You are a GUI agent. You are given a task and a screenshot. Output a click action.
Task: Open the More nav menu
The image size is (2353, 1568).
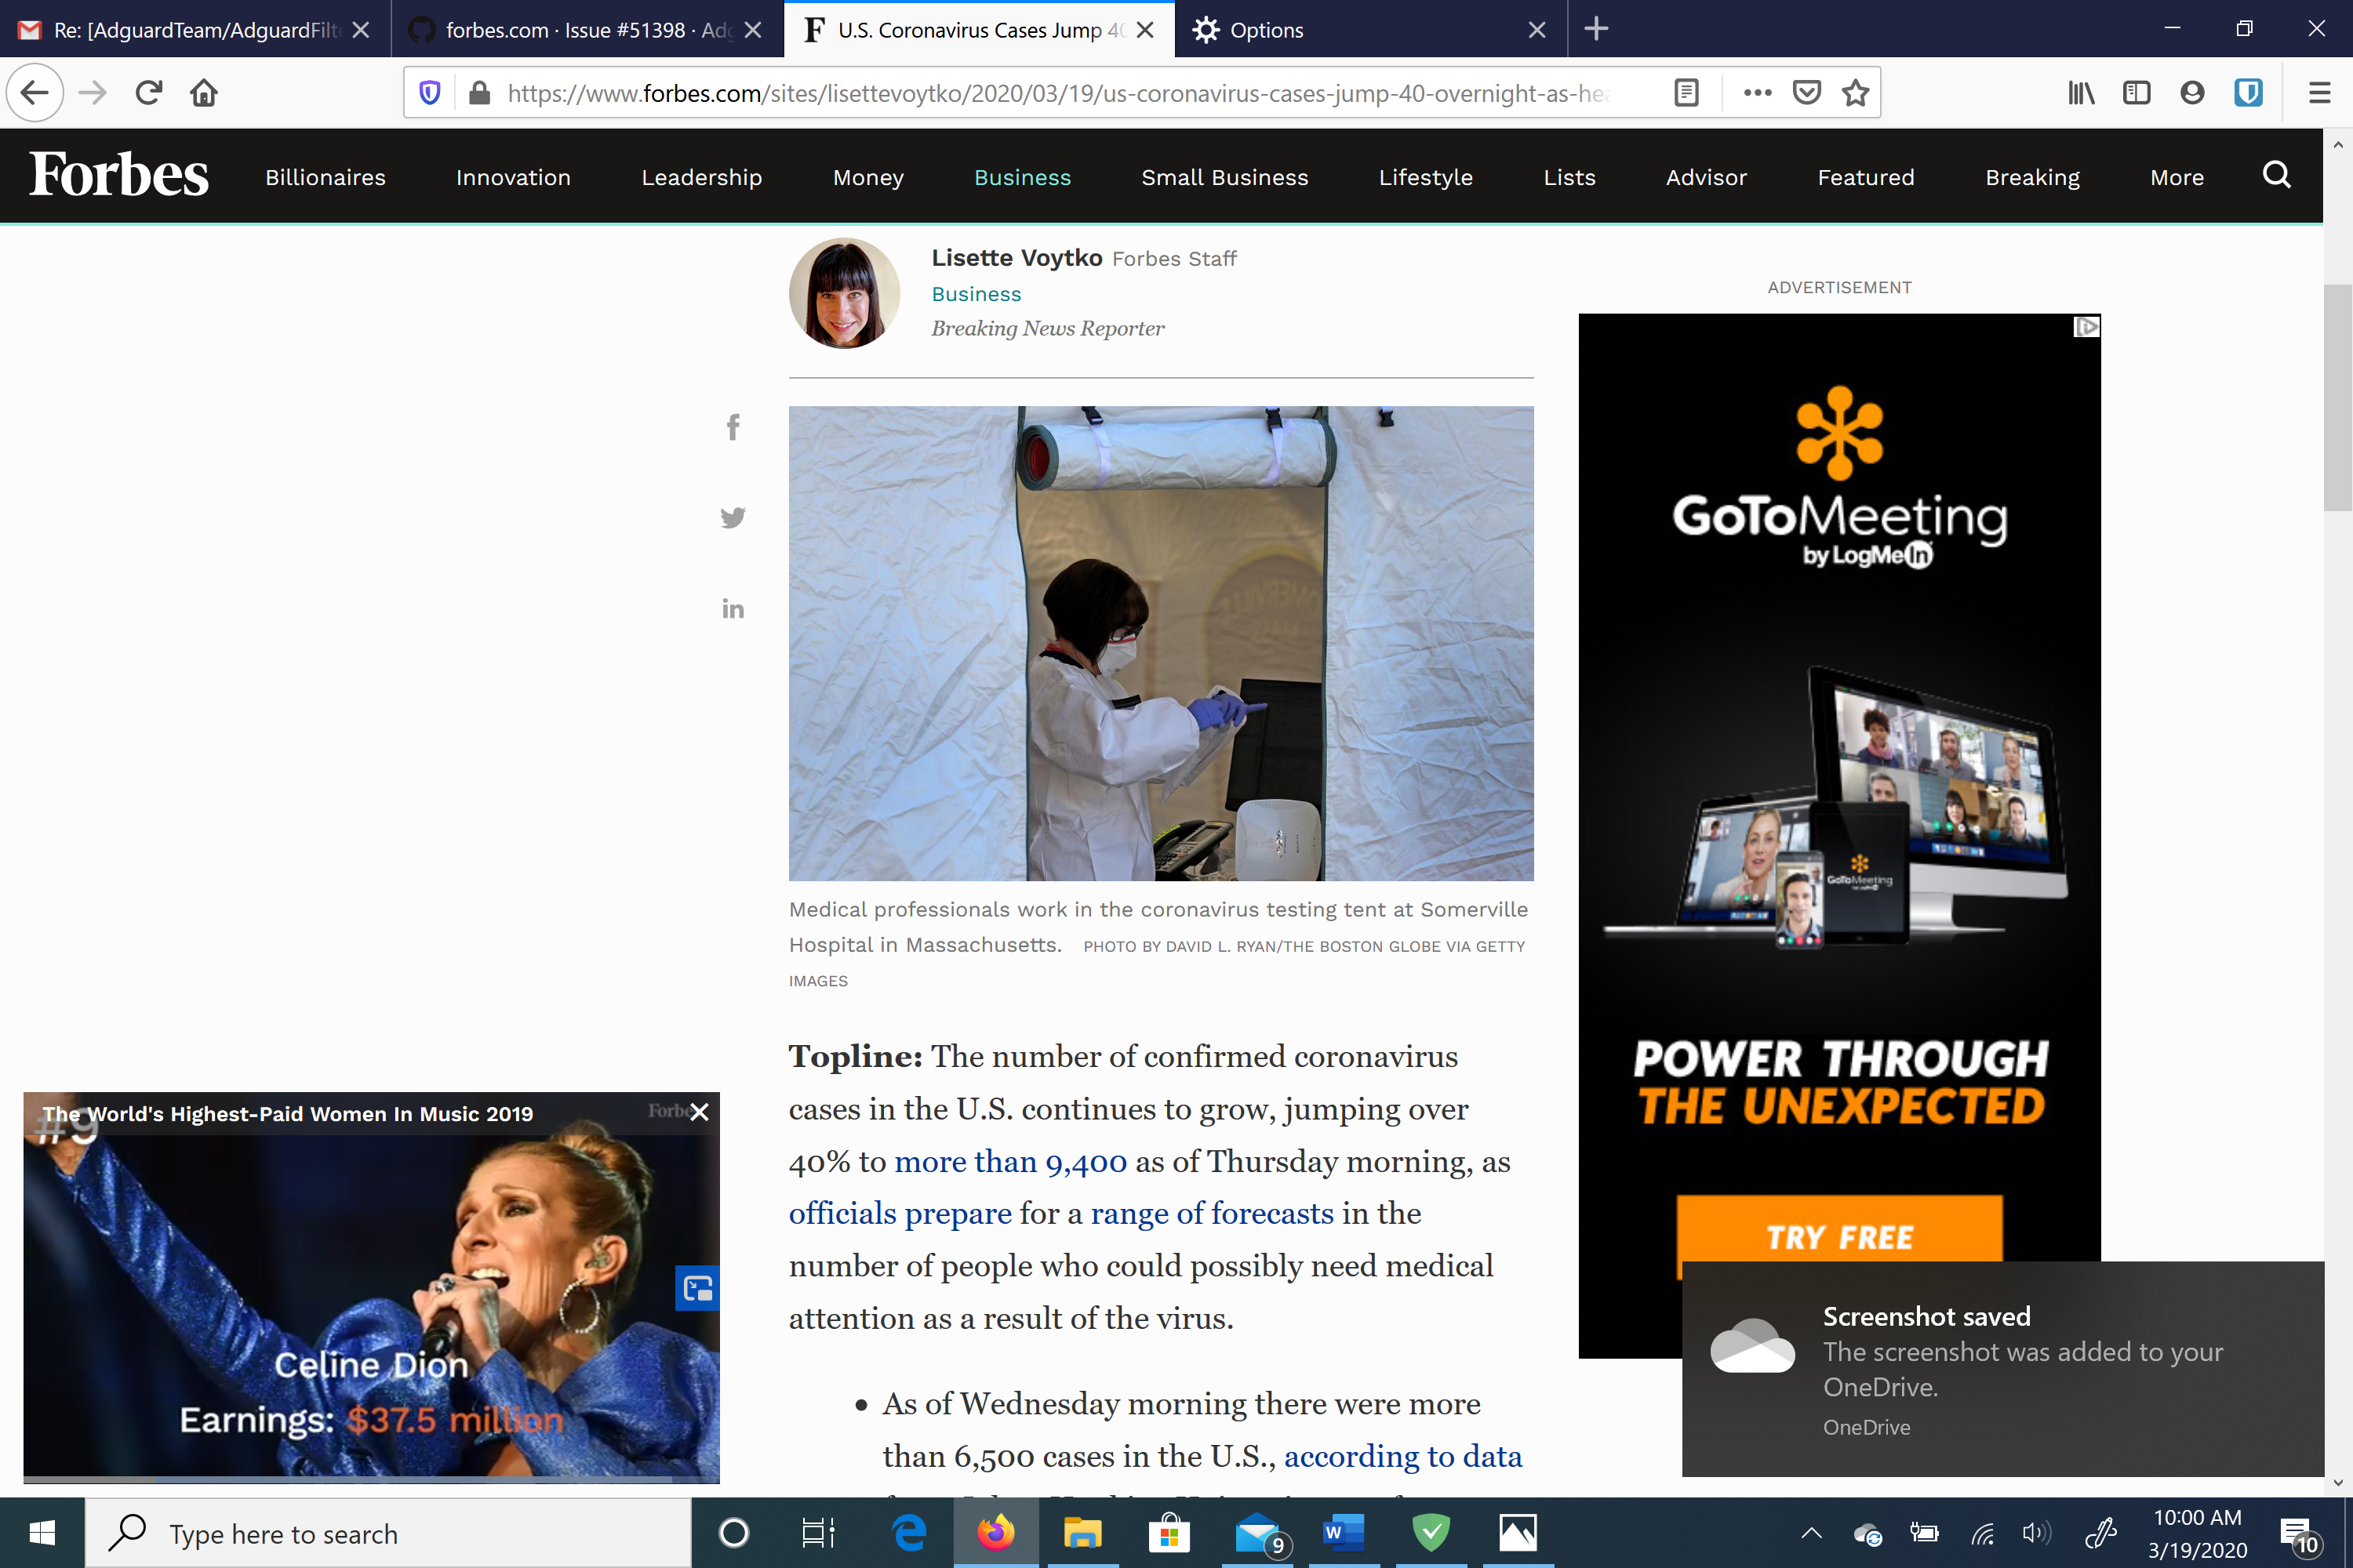coord(2177,177)
